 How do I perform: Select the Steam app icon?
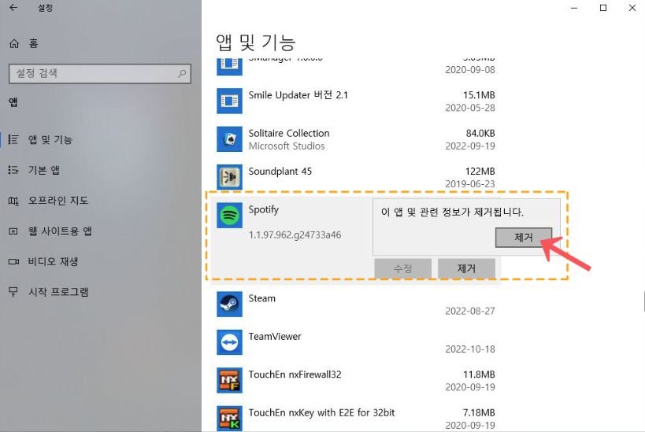(229, 305)
